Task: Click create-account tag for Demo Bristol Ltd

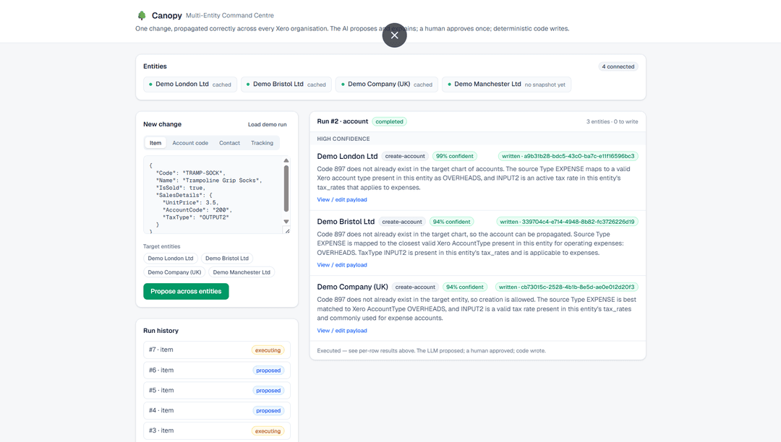Action: [402, 222]
